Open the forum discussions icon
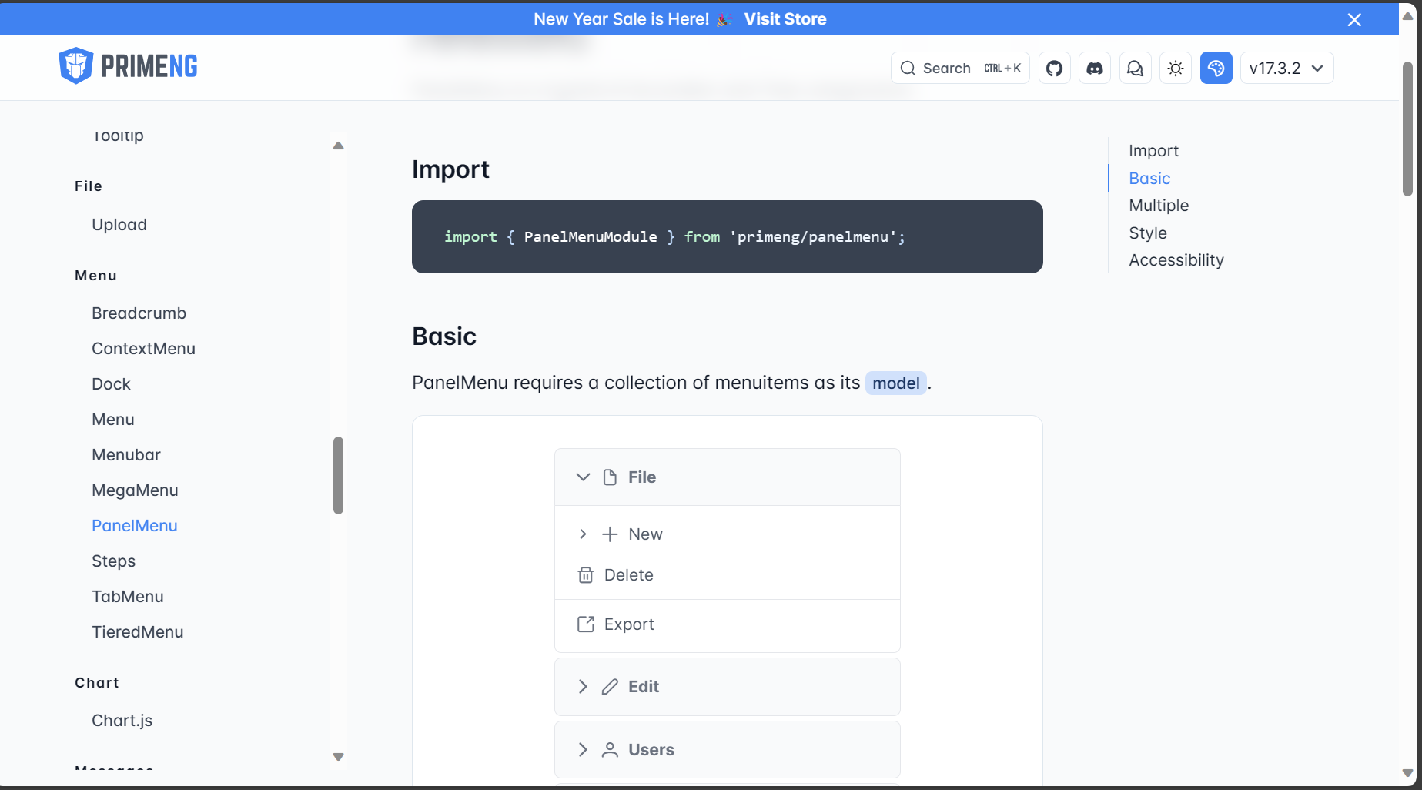 (x=1135, y=68)
